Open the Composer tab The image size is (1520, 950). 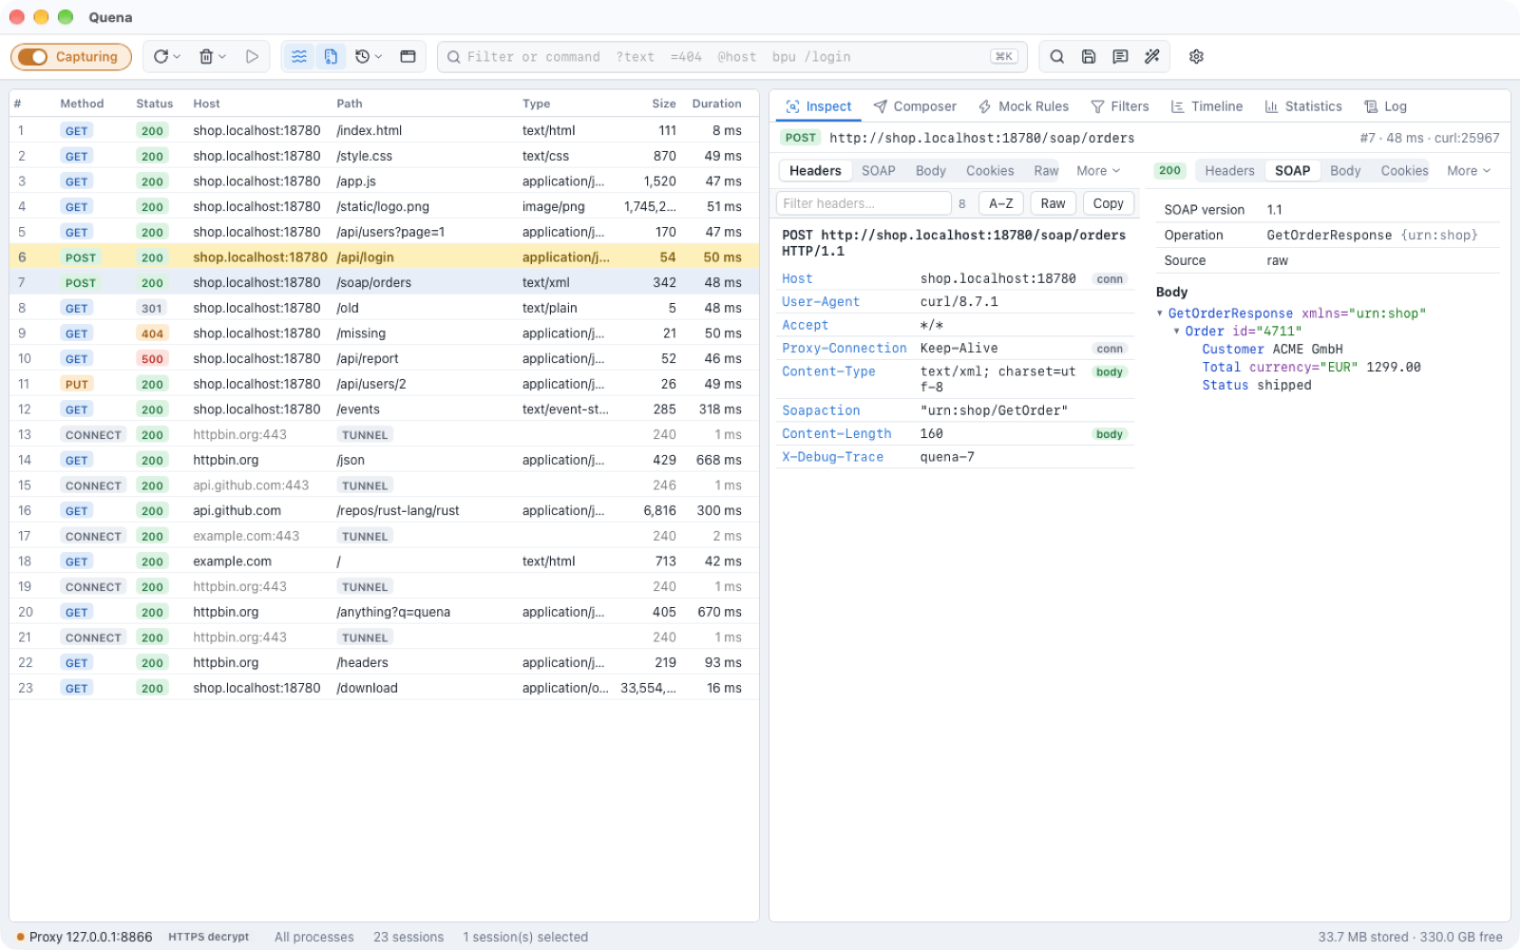coord(915,106)
